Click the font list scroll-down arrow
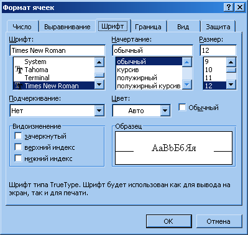This screenshot has height=235, width=248. (99, 85)
